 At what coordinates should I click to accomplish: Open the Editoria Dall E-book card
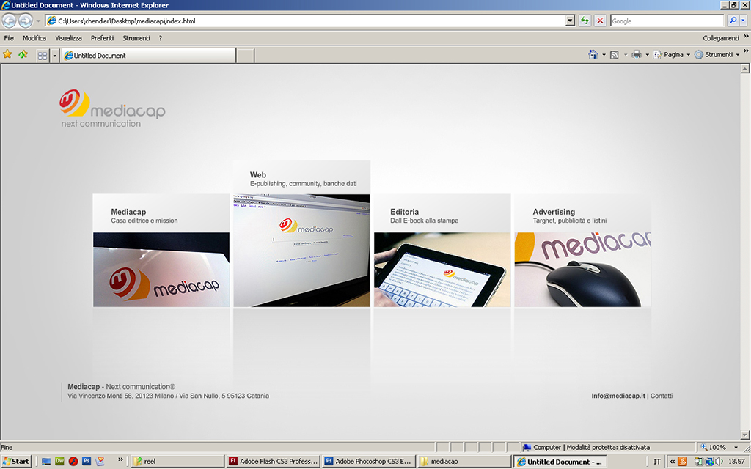[442, 251]
